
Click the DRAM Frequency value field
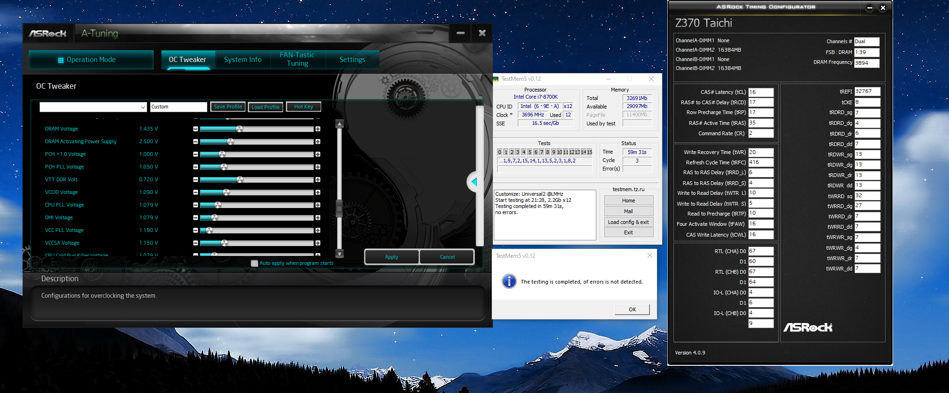(867, 63)
